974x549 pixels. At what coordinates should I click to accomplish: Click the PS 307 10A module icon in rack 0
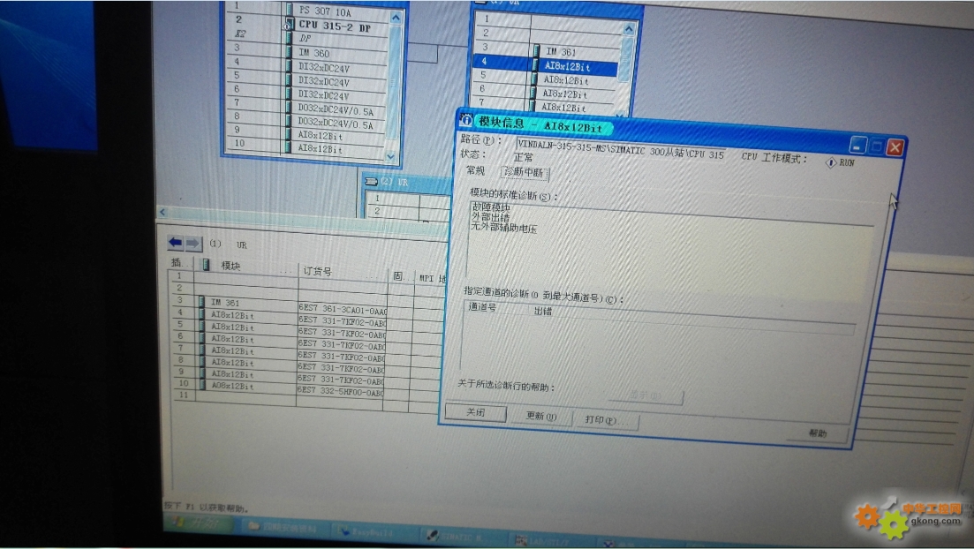[x=290, y=9]
